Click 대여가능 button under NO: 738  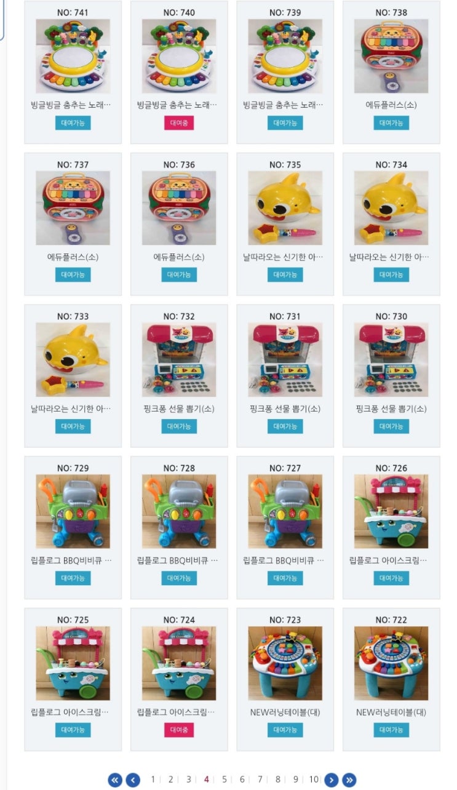pos(391,122)
